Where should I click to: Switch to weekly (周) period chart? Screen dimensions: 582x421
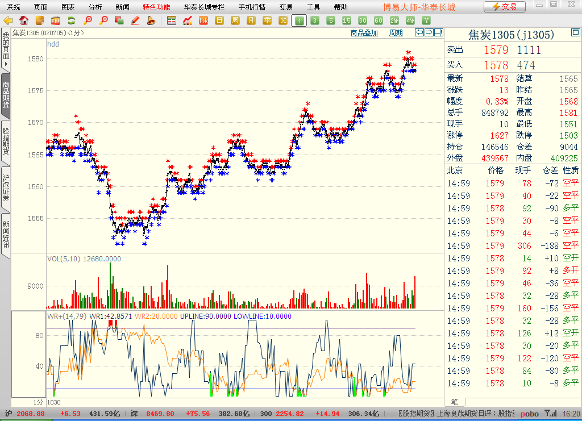point(235,20)
